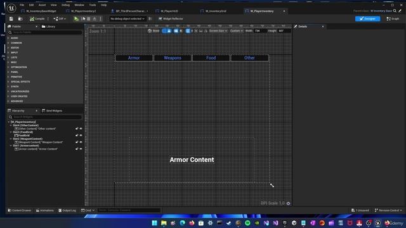Select Slot2 (WeaponContent) in hierarchy
The width and height of the screenshot is (406, 228).
click(27, 139)
